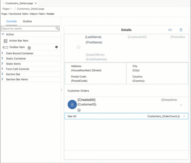
Task: Click the profile placeholder icon beside FirstName
Action: click(x=78, y=47)
